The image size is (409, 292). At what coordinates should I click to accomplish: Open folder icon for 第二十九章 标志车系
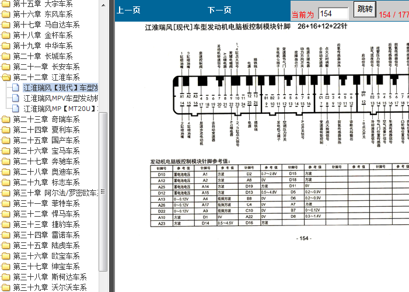6,182
